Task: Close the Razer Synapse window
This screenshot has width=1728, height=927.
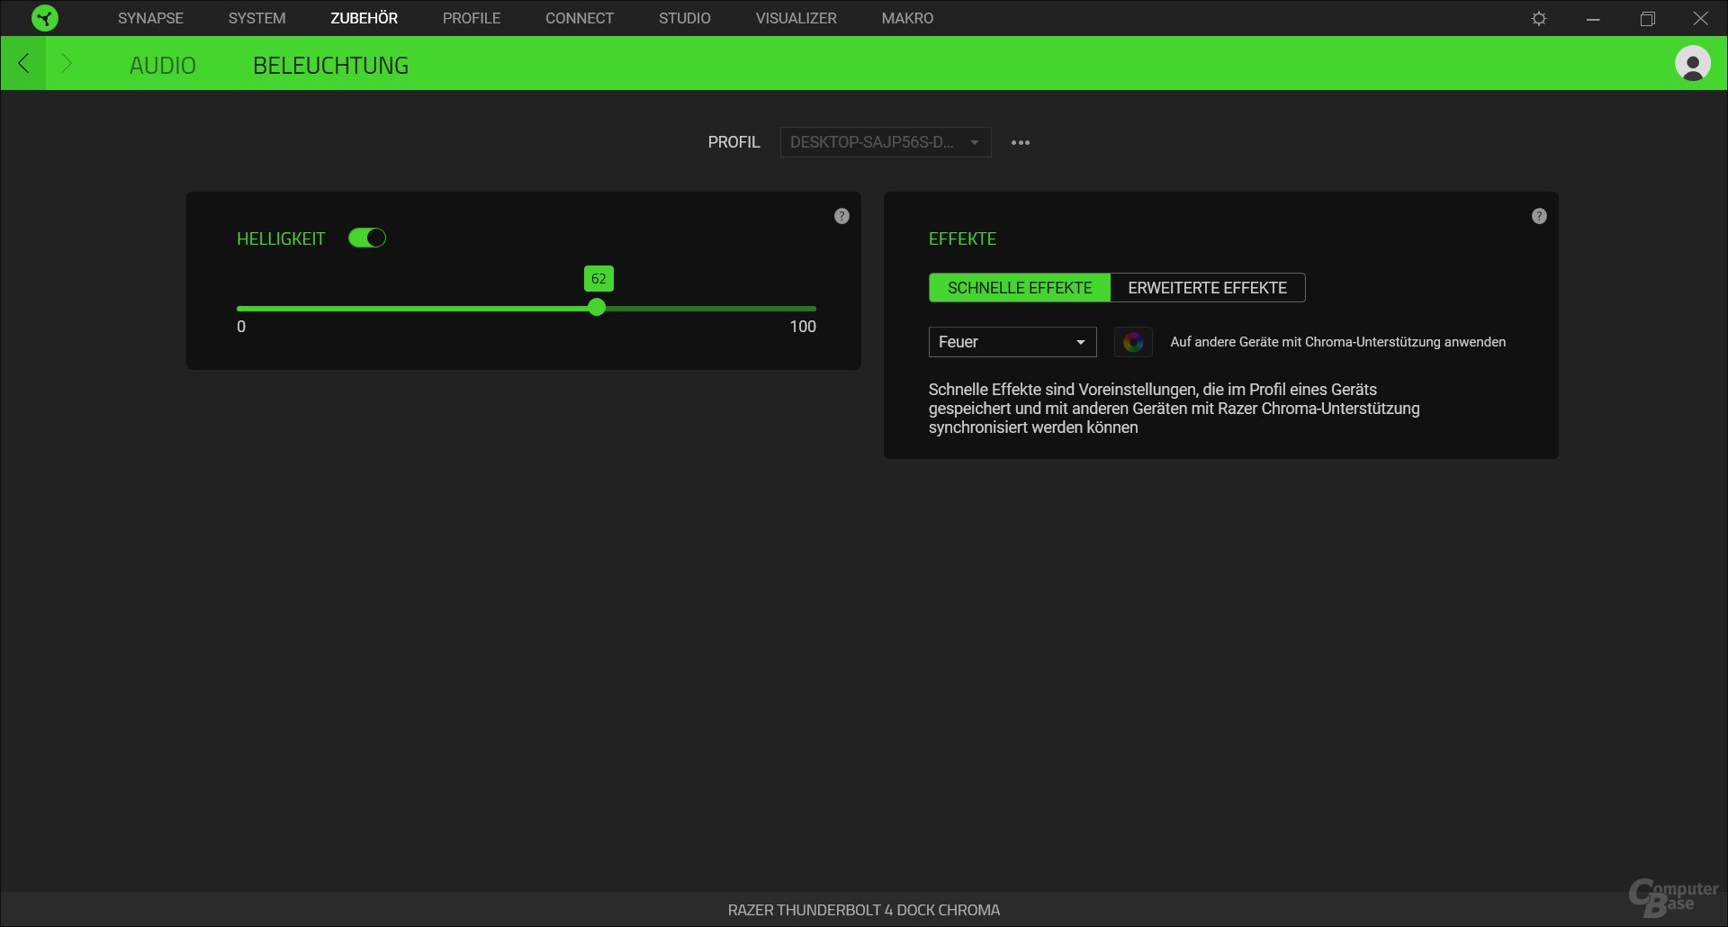Action: pos(1700,18)
